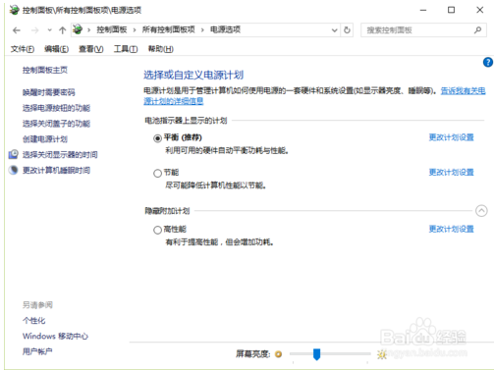This screenshot has height=370, width=494.
Task: Open Windows 移动中心
Action: point(55,336)
